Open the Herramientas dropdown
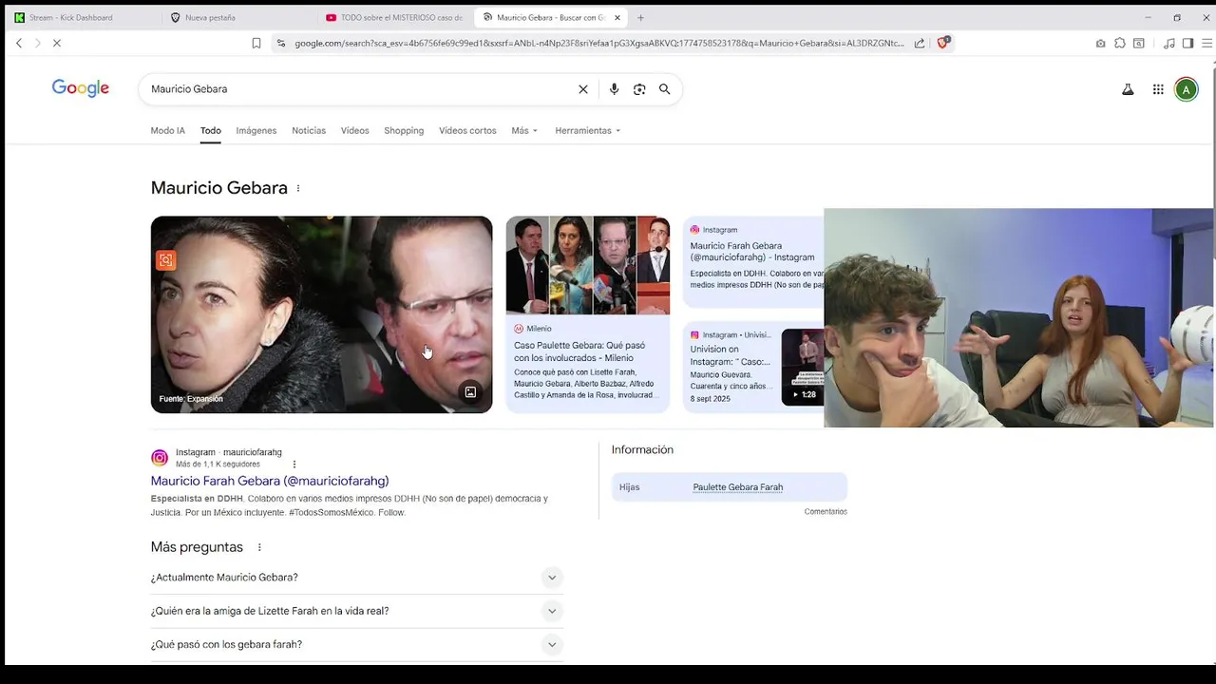 (588, 130)
